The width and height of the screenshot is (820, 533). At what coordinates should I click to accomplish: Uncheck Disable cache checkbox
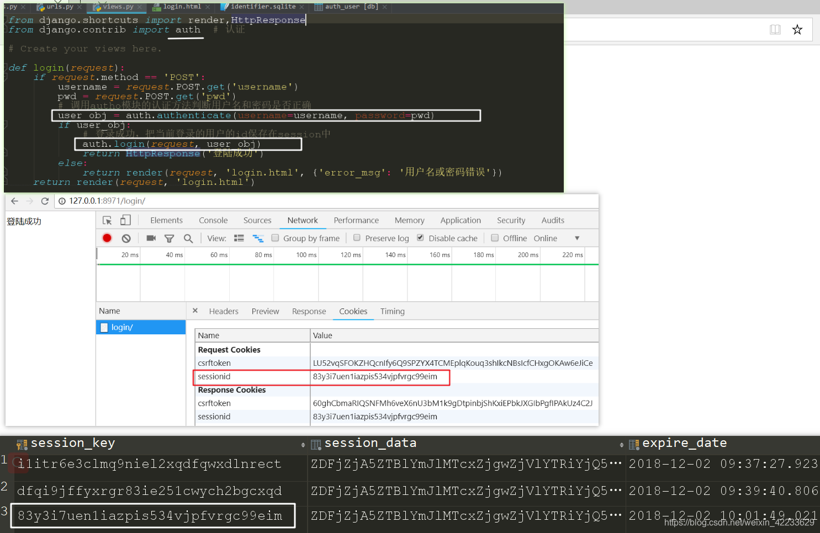pos(420,237)
